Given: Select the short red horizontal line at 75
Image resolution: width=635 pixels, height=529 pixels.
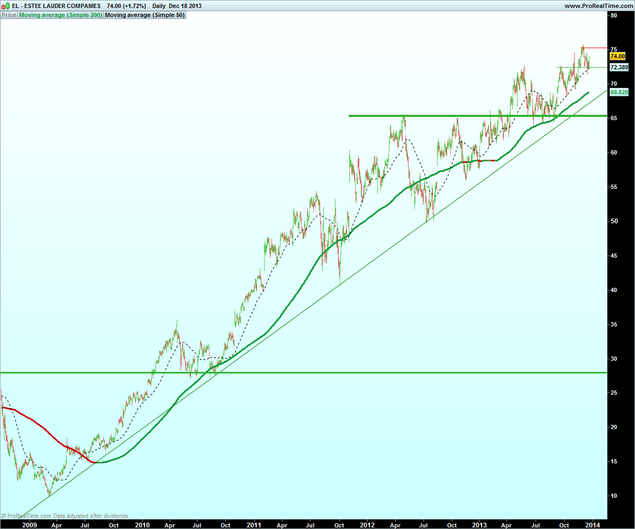Looking at the screenshot, I should pyautogui.click(x=594, y=48).
